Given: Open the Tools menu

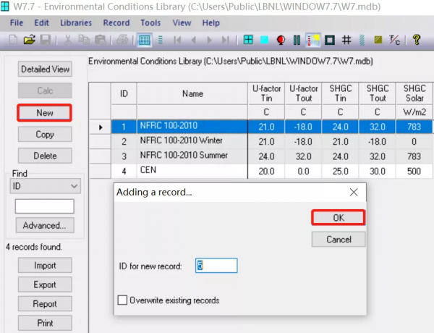Looking at the screenshot, I should [150, 22].
